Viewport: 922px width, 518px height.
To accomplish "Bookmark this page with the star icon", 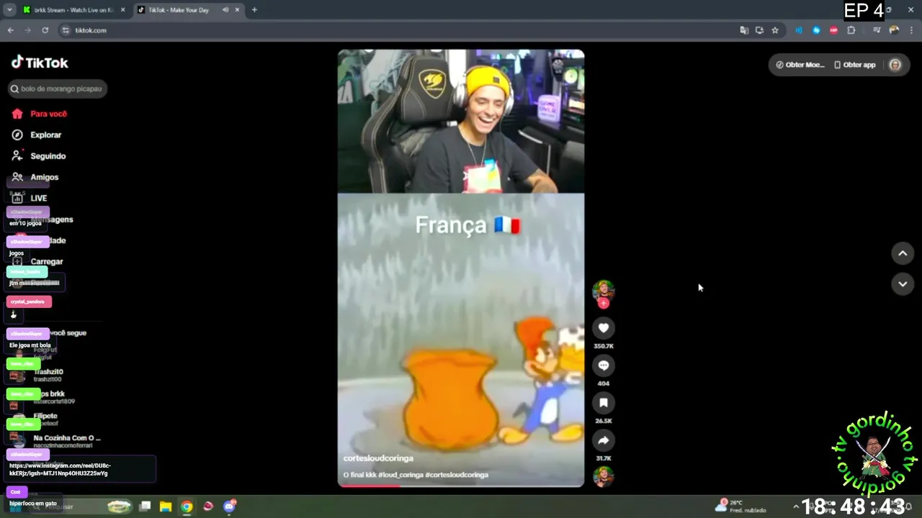I will click(x=775, y=30).
